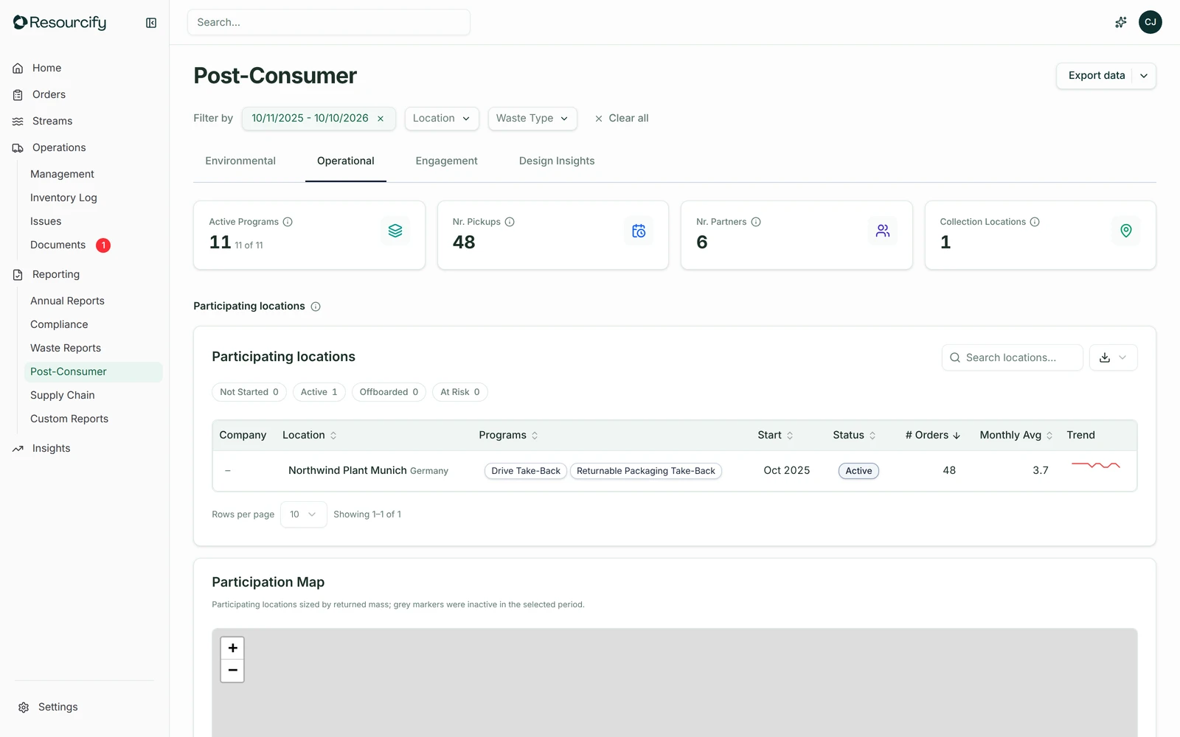Zoom out on the Participation Map
The image size is (1180, 737).
click(232, 670)
